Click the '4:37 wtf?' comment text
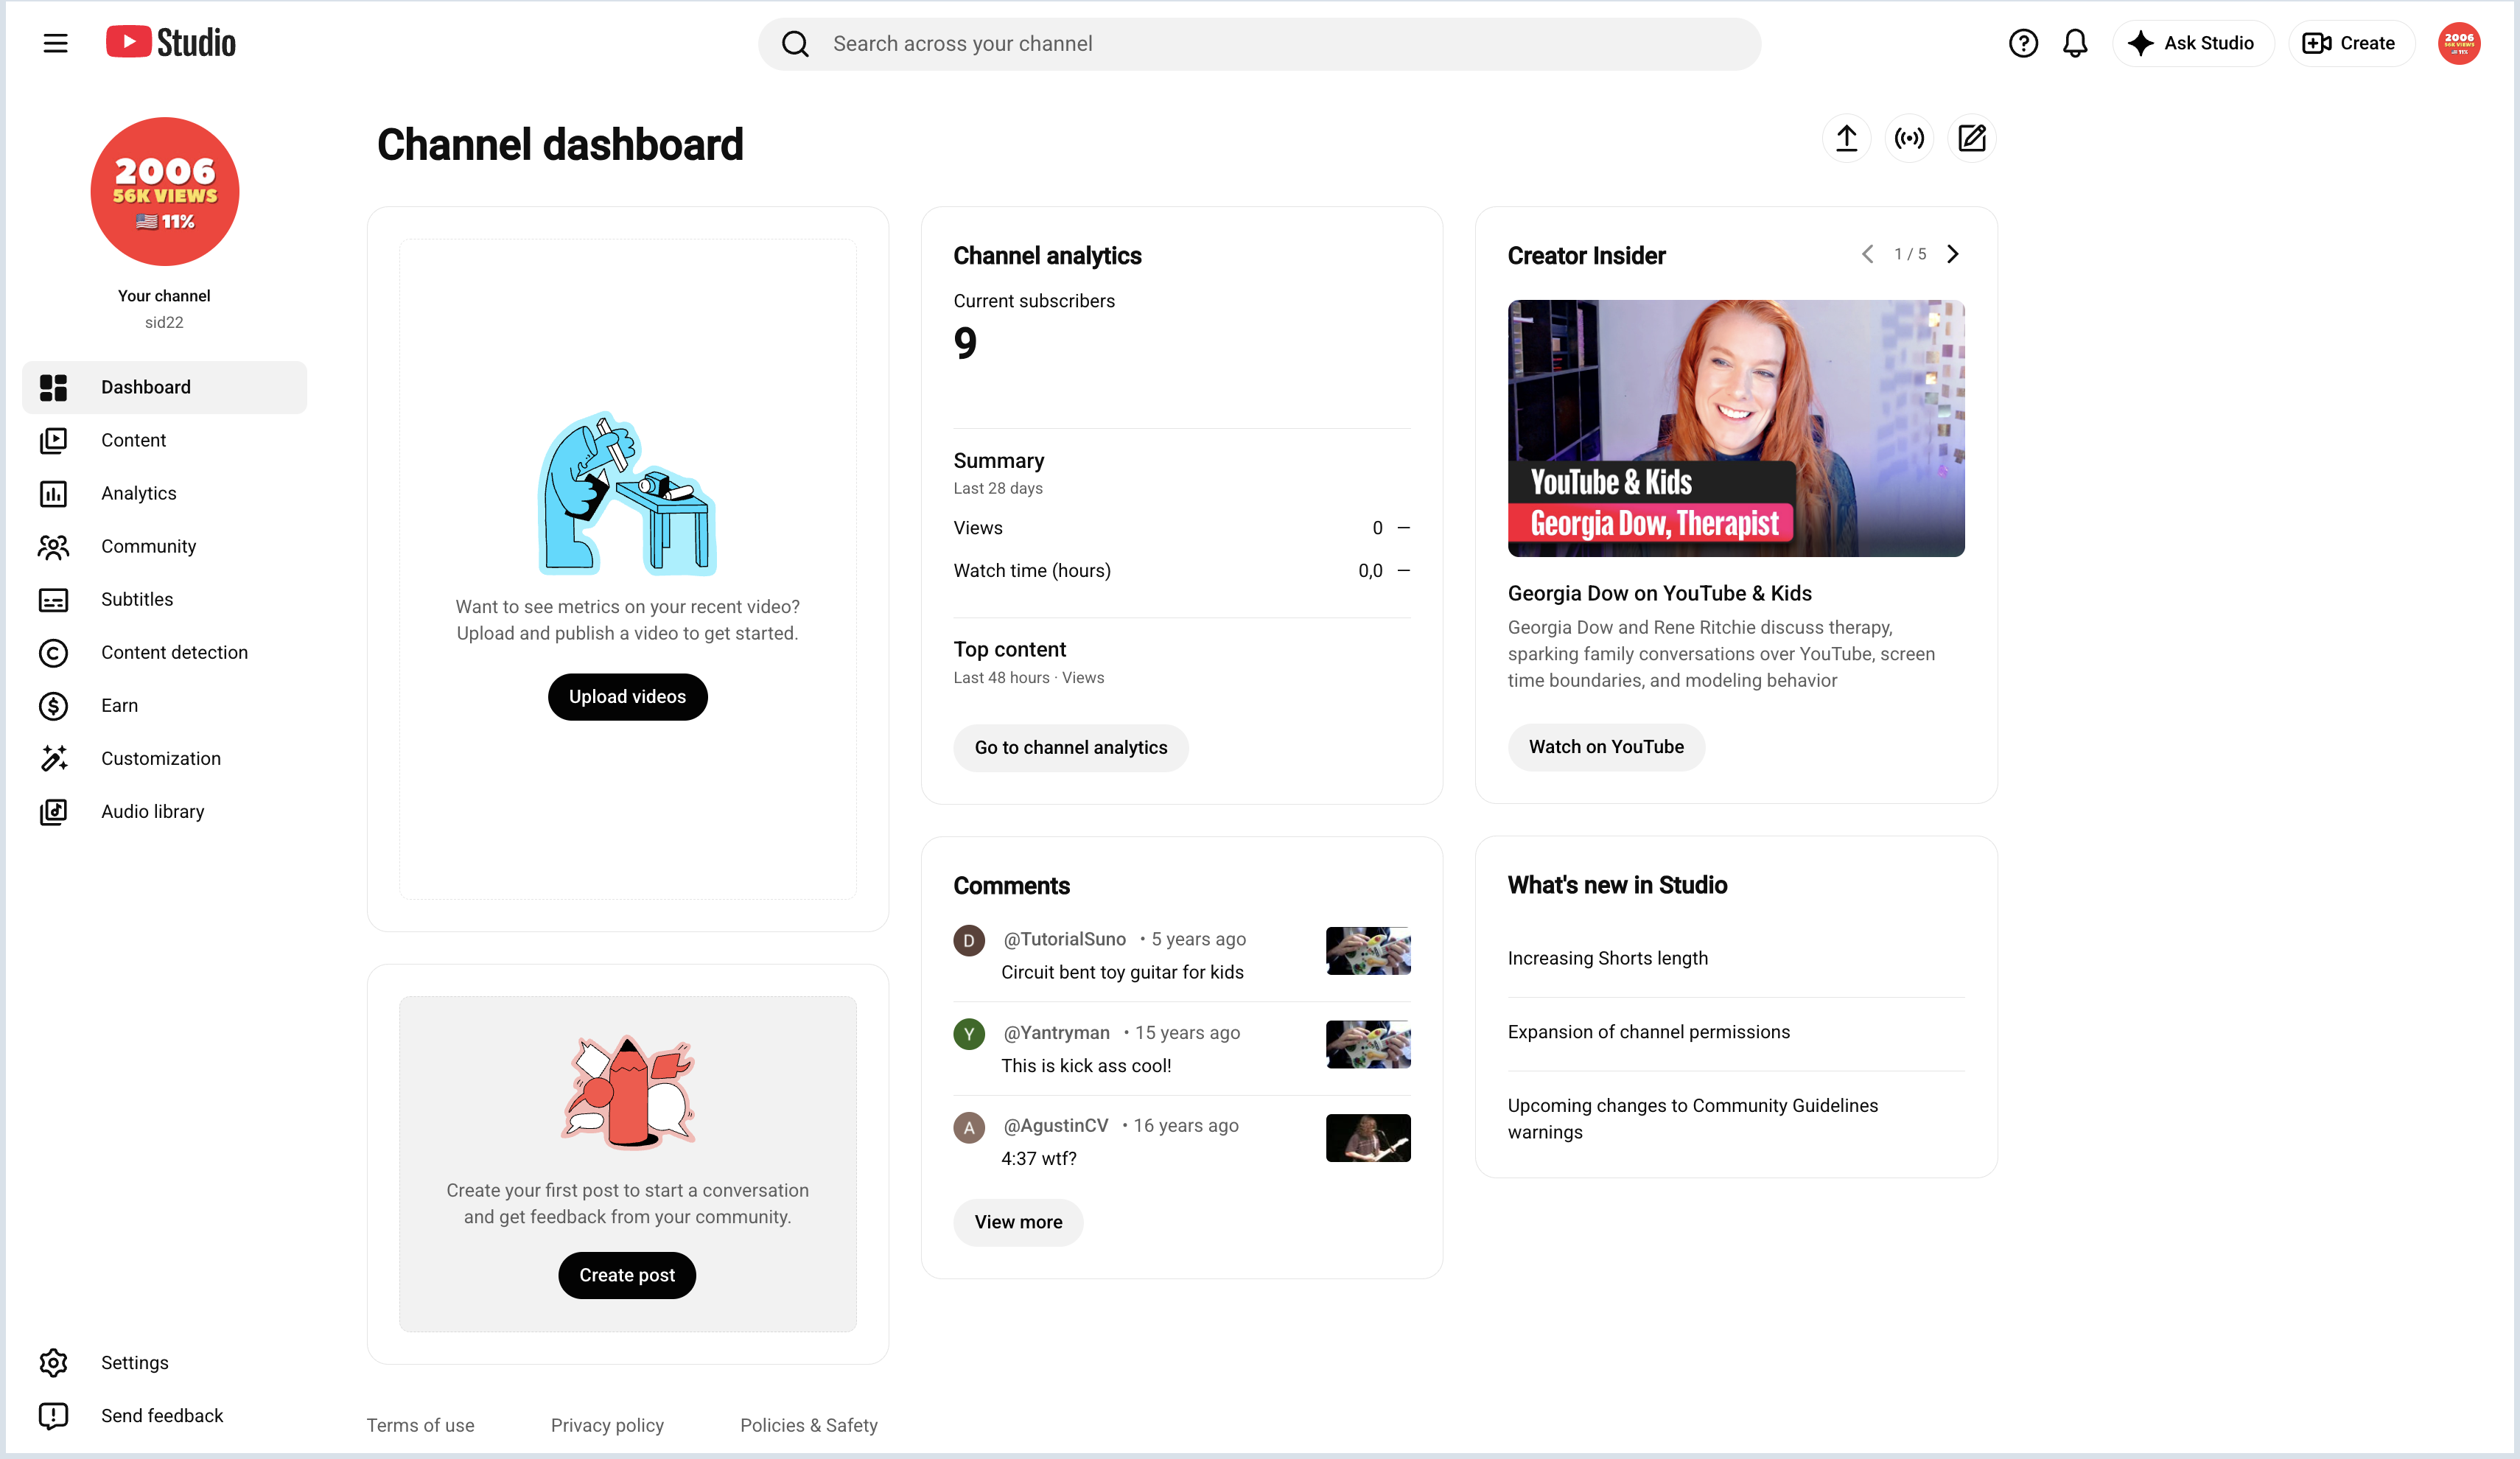 1039,1158
